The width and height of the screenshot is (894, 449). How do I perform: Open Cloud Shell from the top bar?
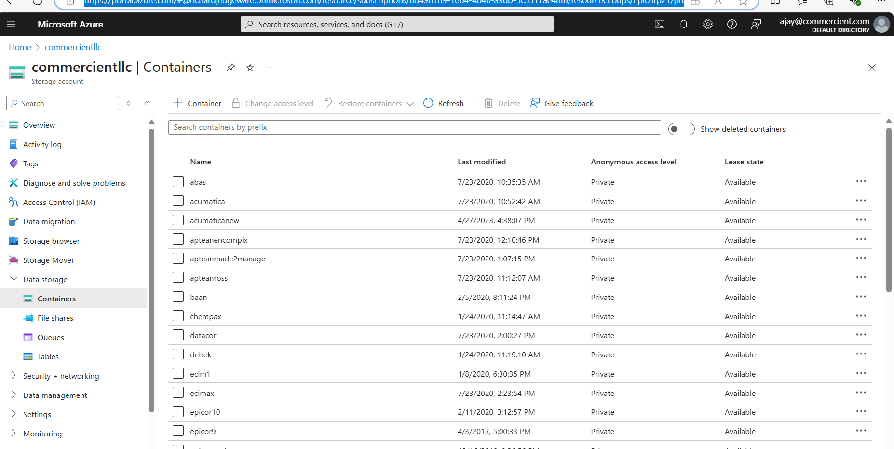[660, 24]
